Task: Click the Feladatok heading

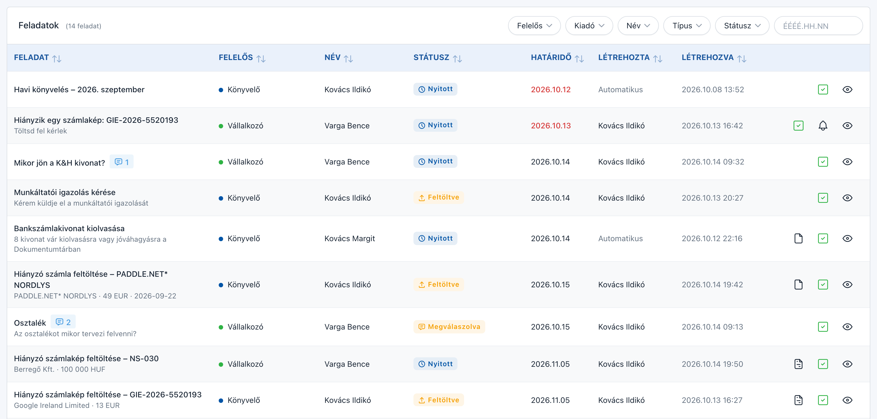Action: click(38, 26)
